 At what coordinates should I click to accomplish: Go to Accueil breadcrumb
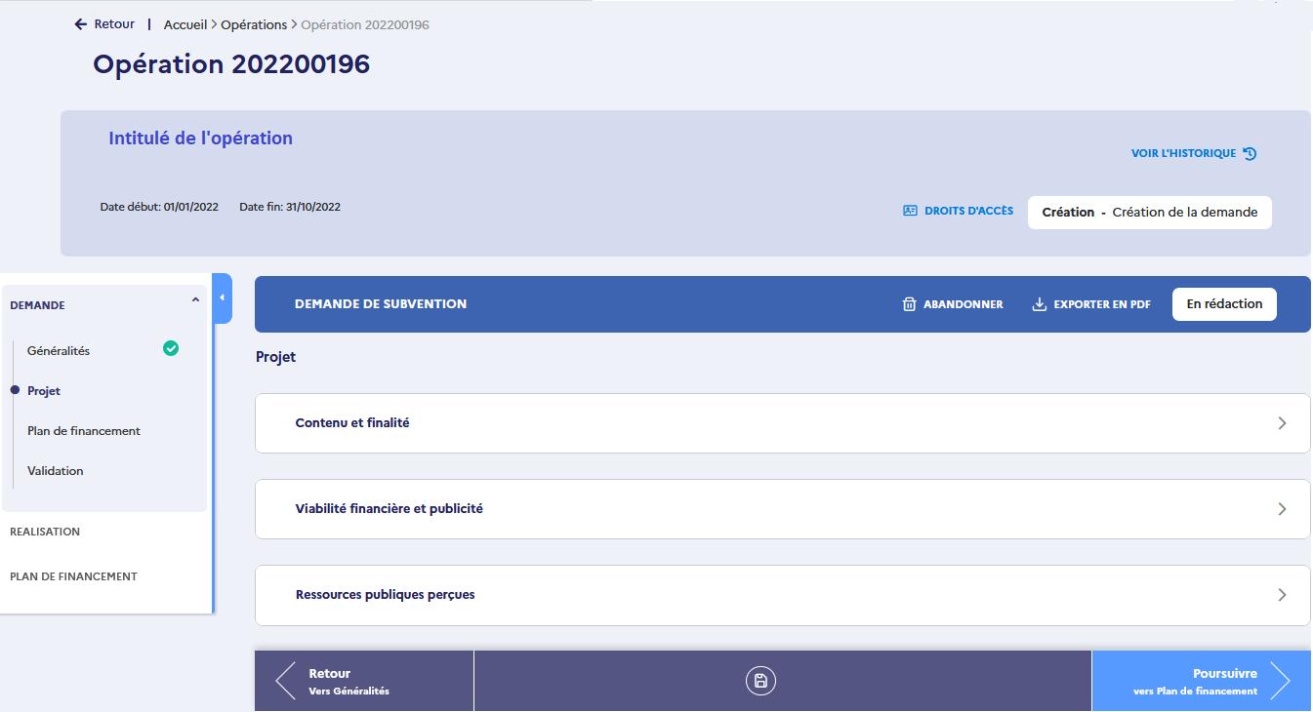coord(185,24)
